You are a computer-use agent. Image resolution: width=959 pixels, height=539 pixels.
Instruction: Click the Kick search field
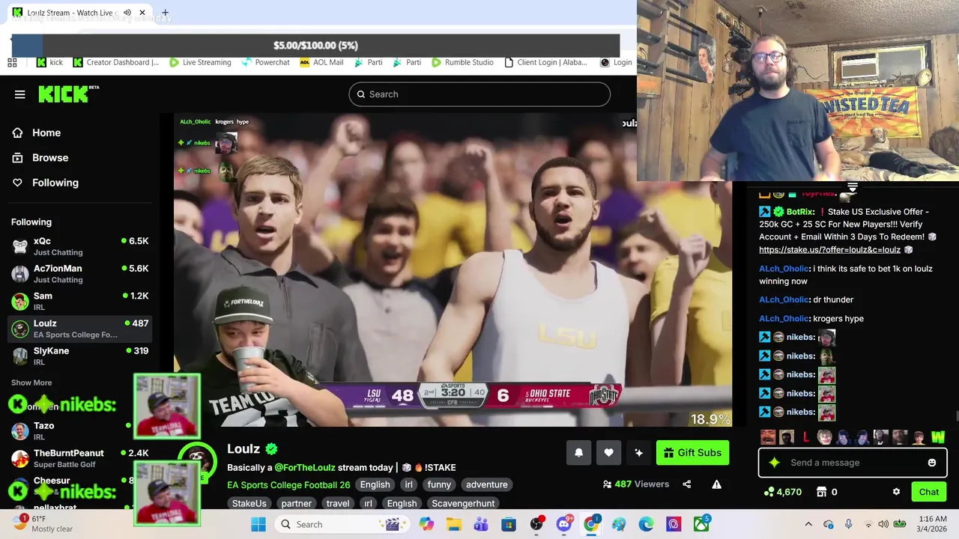pos(479,94)
